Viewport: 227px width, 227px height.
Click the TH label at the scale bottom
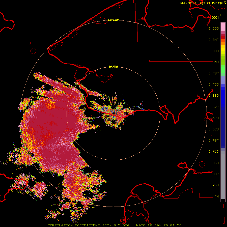(217, 196)
